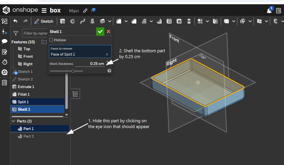
Task: Select the Plane tool
Action: point(260,21)
